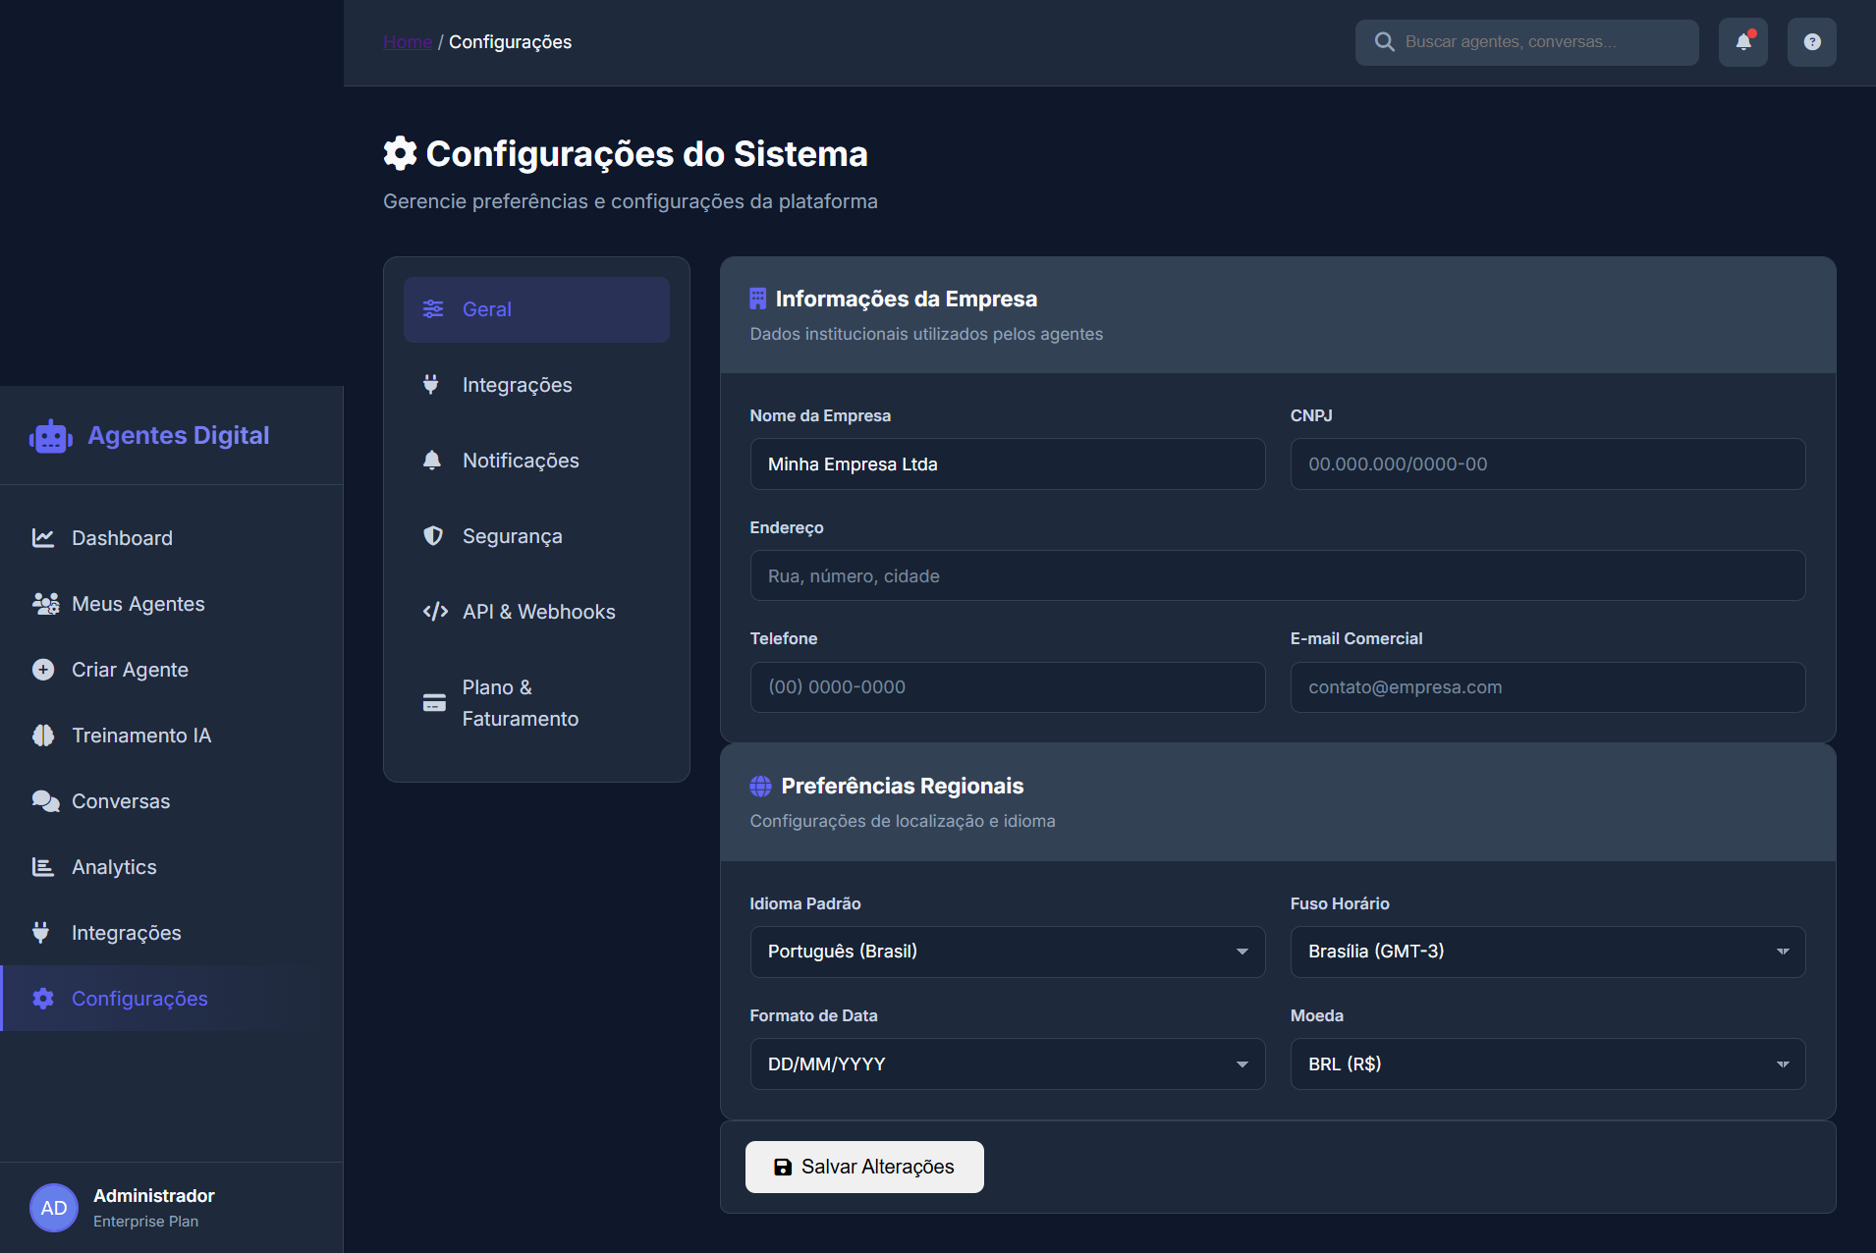Open Analytics in sidebar

[x=172, y=867]
